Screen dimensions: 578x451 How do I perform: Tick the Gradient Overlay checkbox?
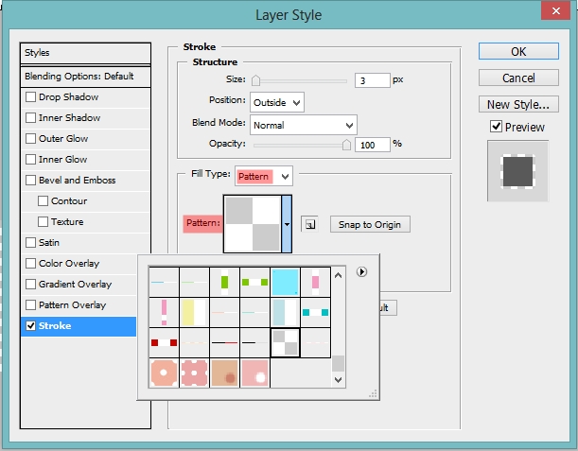pos(30,284)
